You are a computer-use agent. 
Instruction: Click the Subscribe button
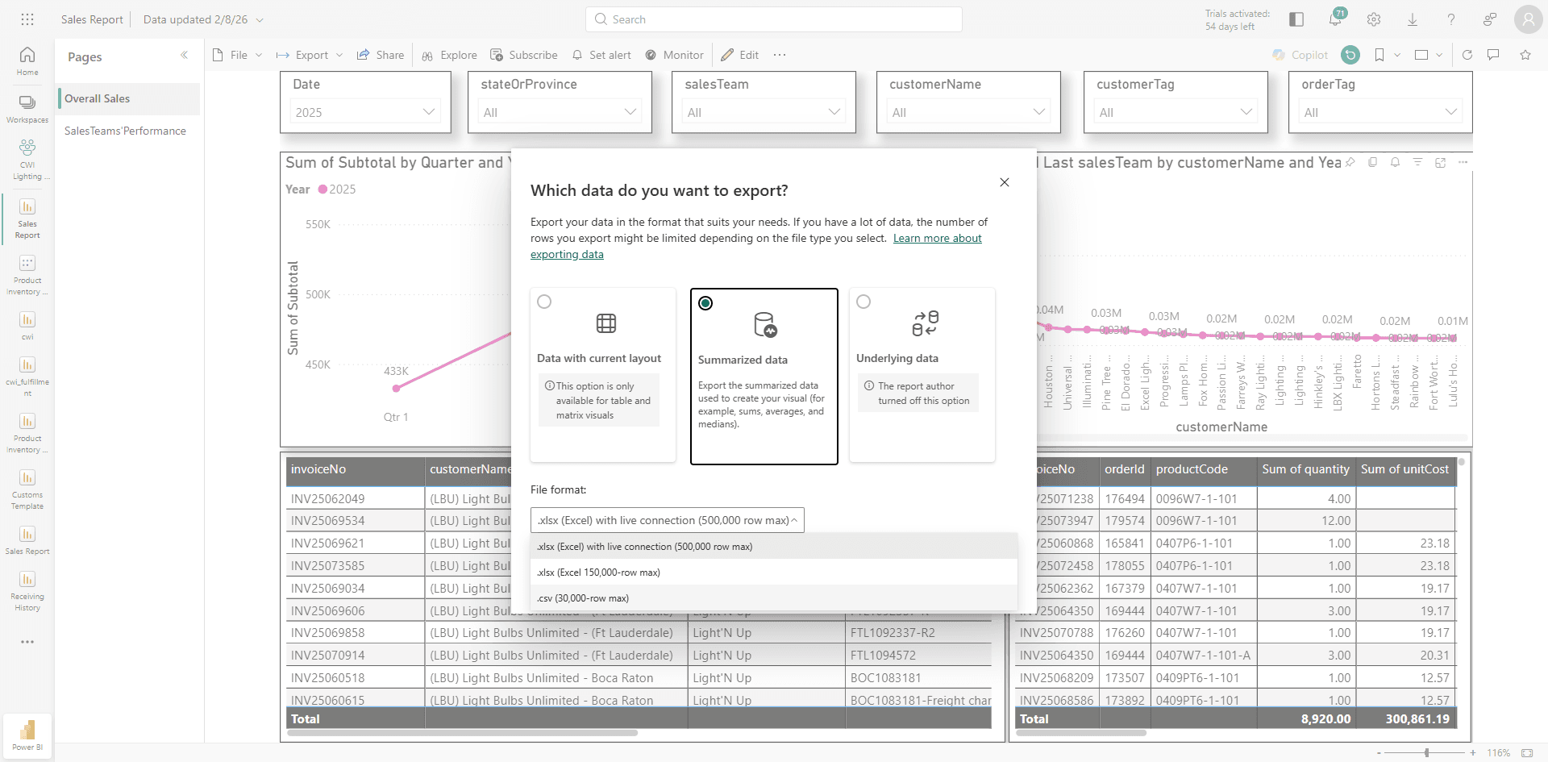click(x=524, y=55)
